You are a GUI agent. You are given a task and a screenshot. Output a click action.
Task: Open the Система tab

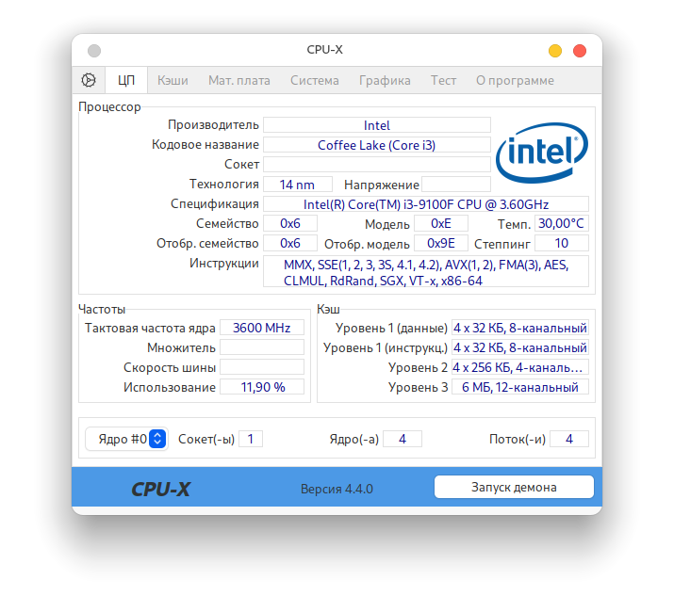pyautogui.click(x=315, y=80)
